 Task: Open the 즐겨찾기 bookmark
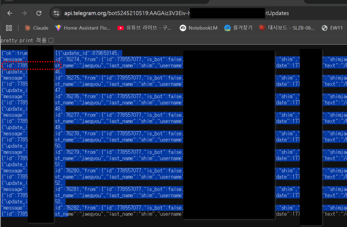238,28
